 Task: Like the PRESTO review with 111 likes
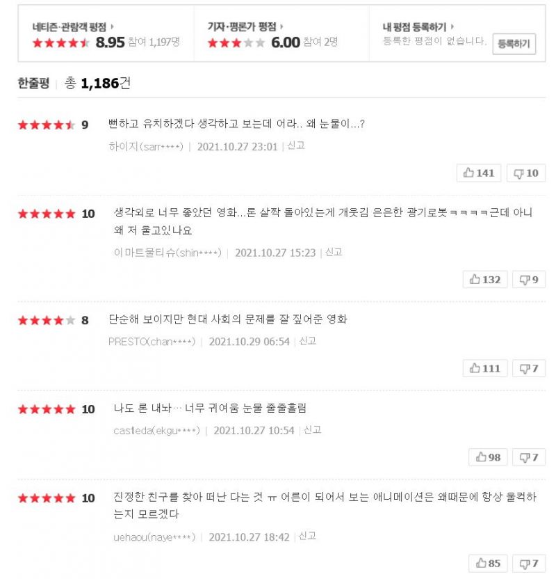(484, 368)
